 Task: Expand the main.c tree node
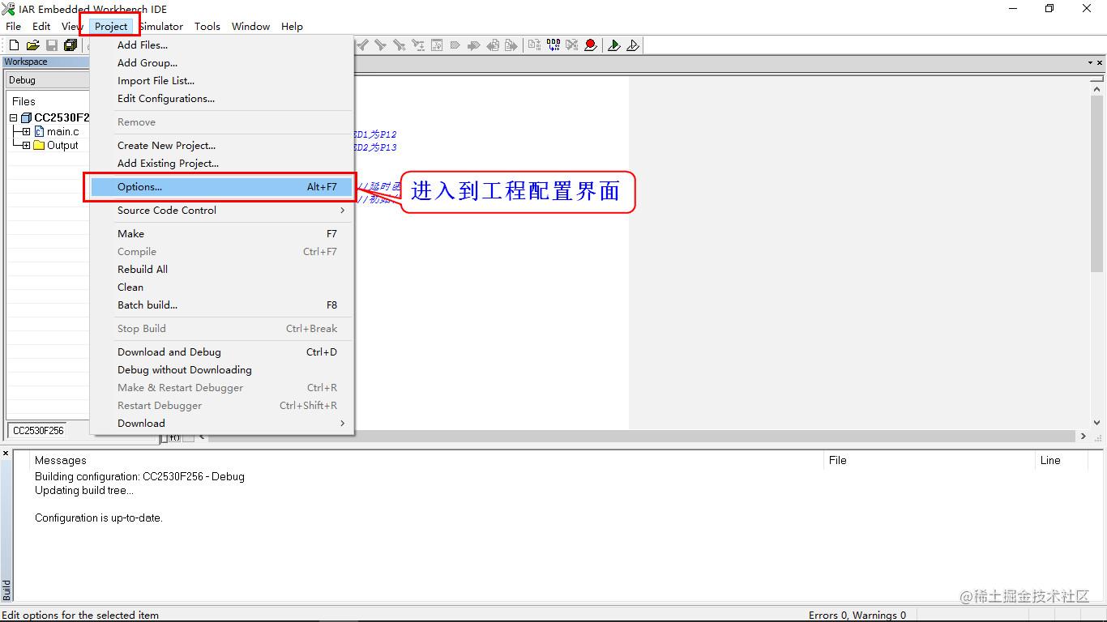coord(26,131)
